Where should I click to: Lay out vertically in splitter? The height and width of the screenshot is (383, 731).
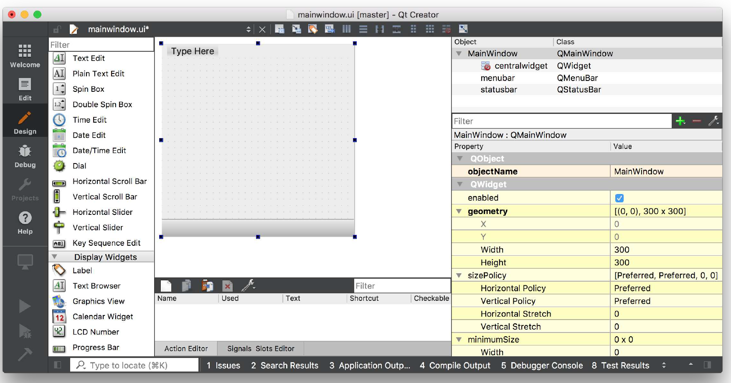[x=396, y=29]
